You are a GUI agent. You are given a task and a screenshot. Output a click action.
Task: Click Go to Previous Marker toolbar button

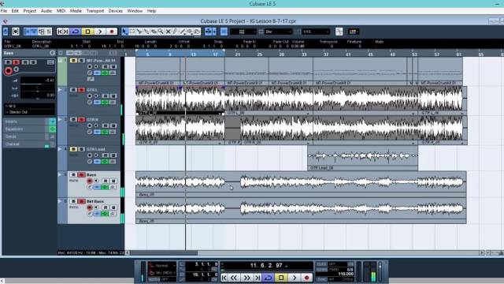(x=60, y=32)
